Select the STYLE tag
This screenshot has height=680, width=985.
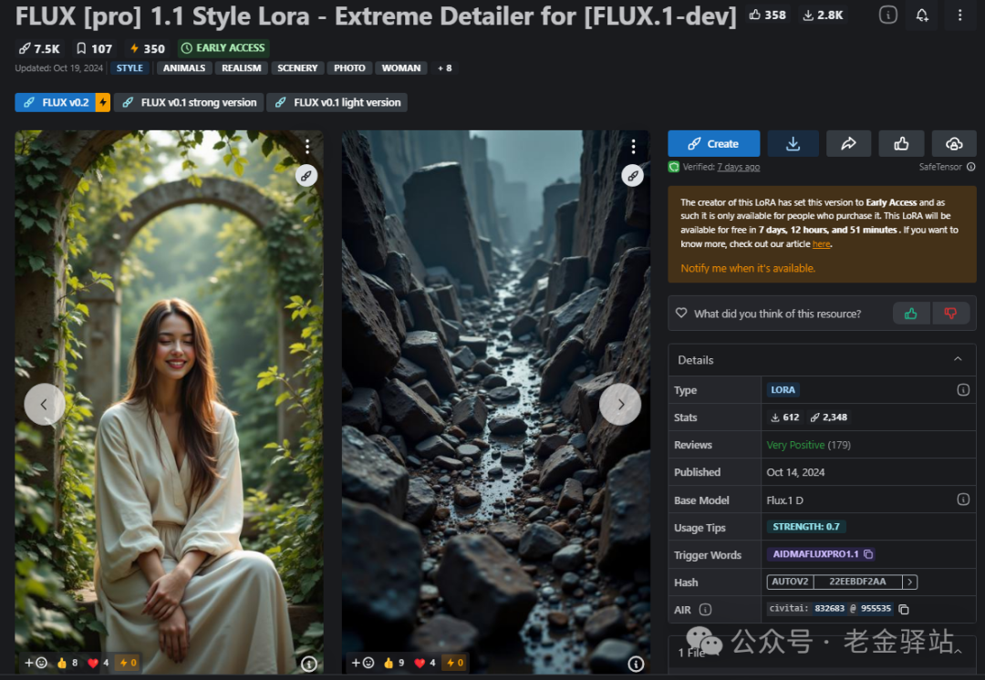click(x=130, y=67)
